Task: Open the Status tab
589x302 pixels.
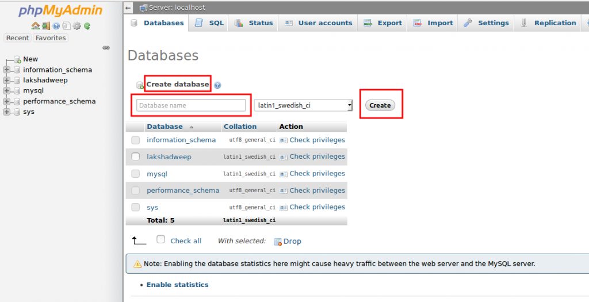Action: point(254,23)
